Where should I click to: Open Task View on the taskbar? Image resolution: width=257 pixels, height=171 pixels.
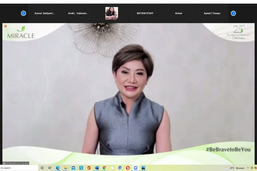50,168
